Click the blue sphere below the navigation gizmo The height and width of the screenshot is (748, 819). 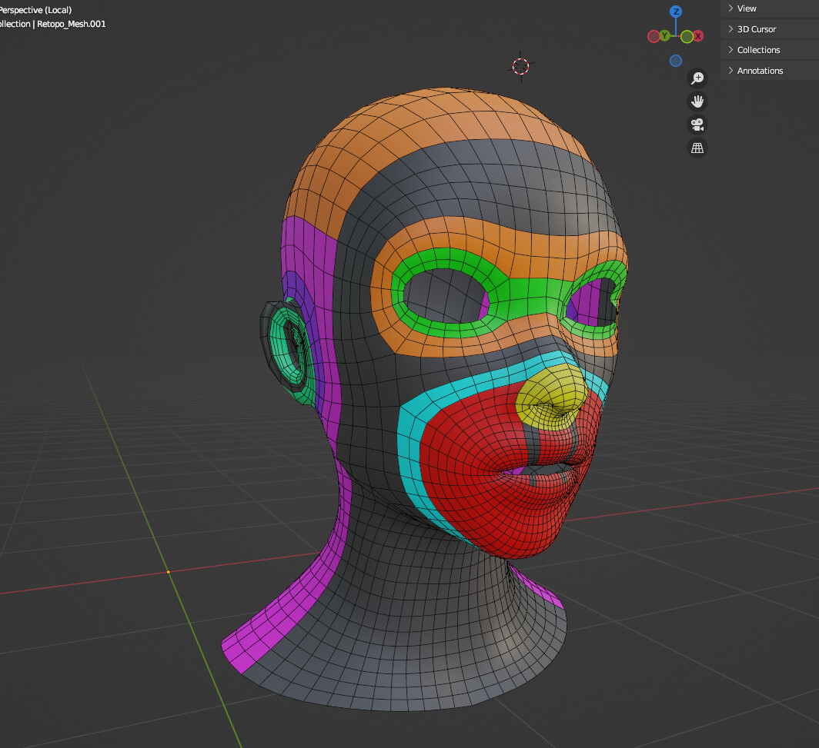[675, 60]
